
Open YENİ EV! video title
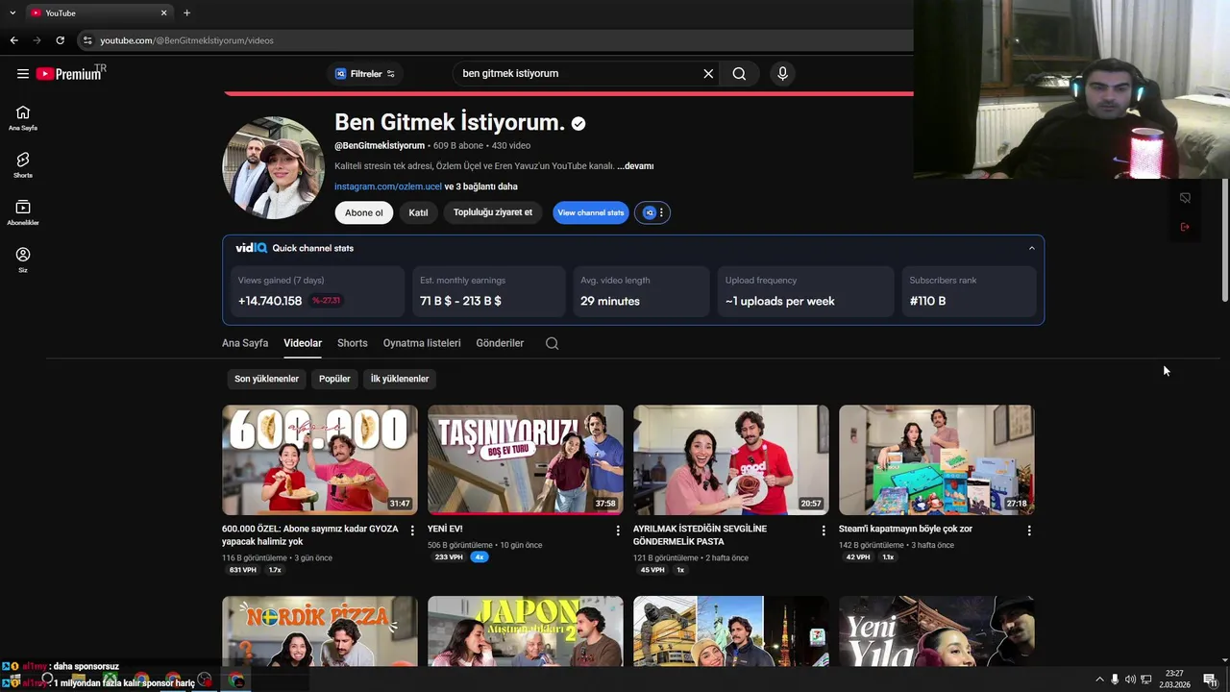coord(445,529)
